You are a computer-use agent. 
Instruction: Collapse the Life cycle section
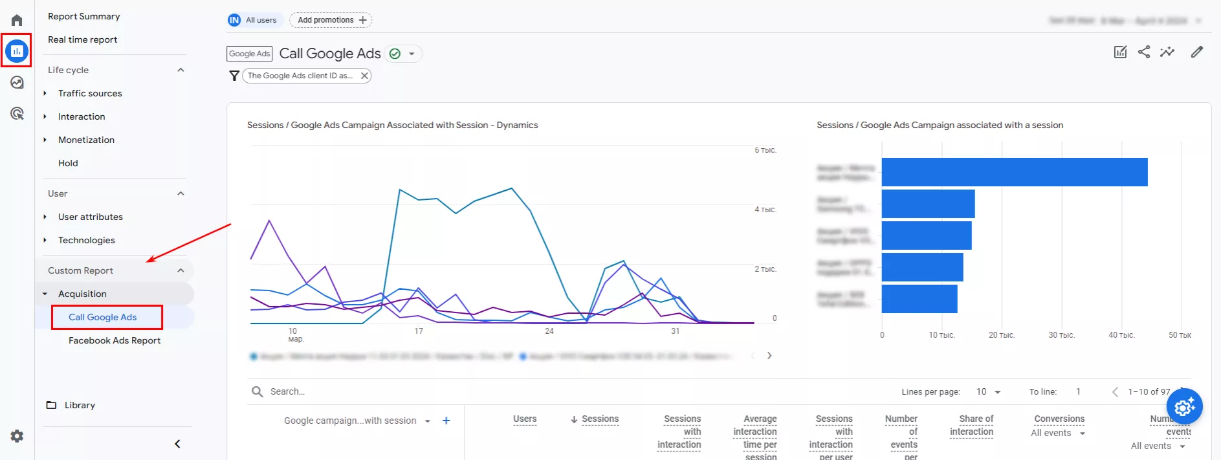pyautogui.click(x=181, y=70)
